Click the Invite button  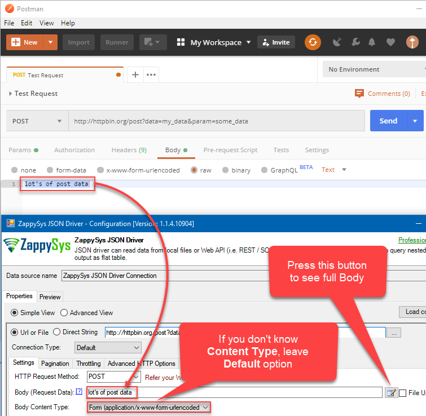(x=276, y=42)
